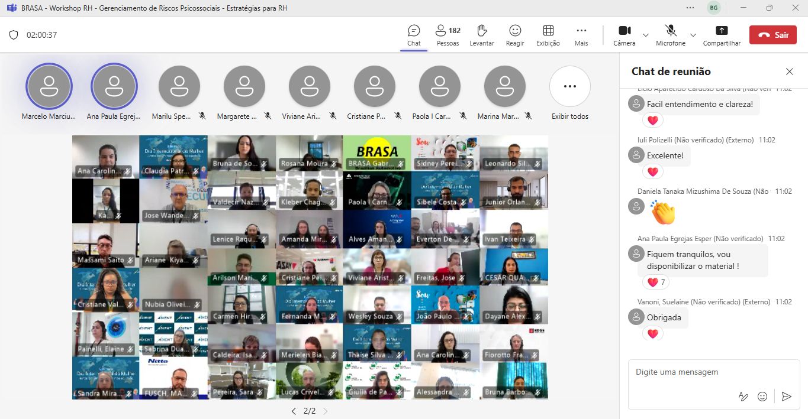Leave the meeting with Sair button
Image resolution: width=808 pixels, height=419 pixels.
coord(772,35)
